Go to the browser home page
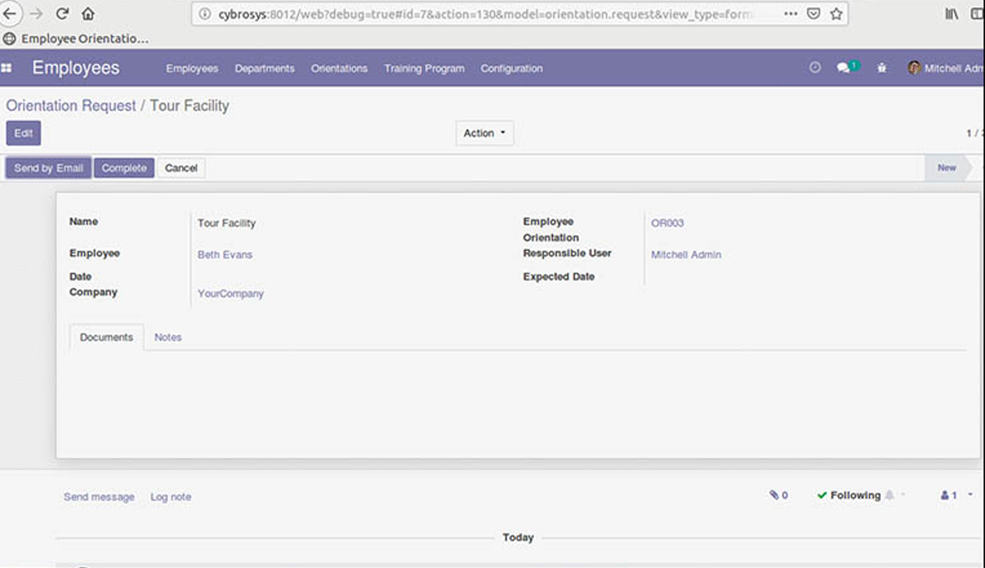Viewport: 985px width, 568px height. click(88, 14)
